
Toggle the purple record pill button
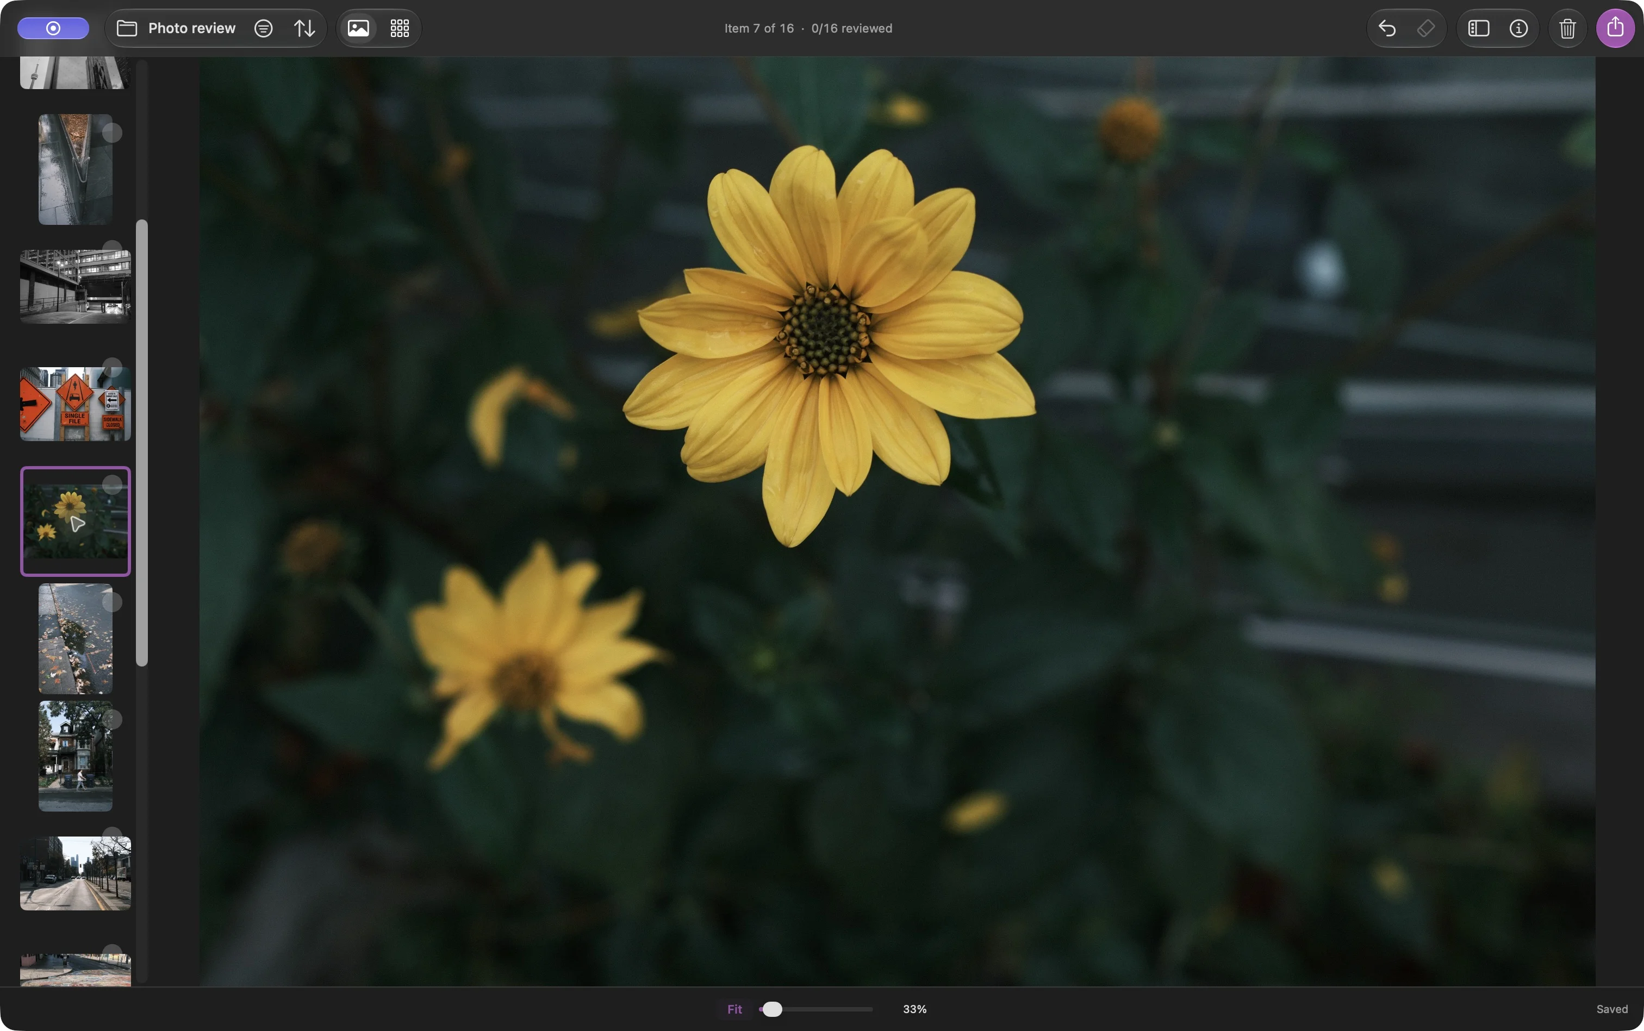pos(53,28)
